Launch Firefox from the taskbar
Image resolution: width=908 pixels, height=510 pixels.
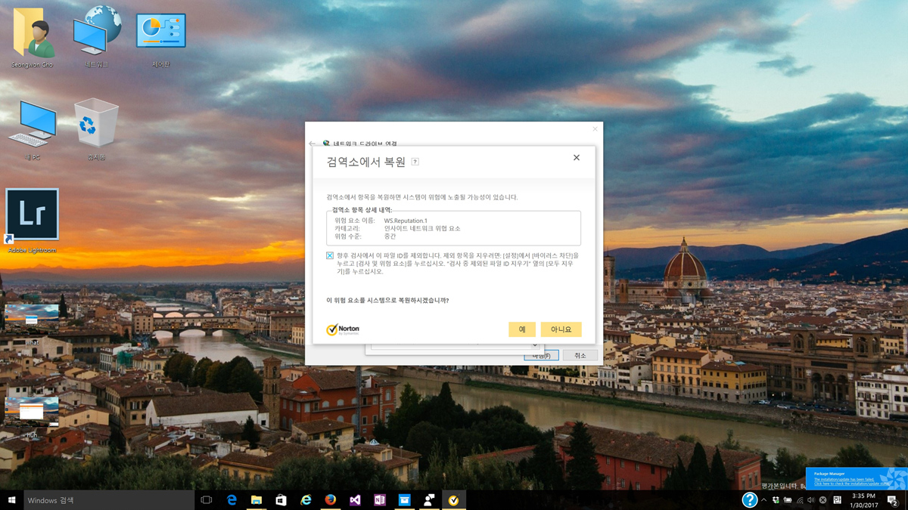(x=330, y=500)
